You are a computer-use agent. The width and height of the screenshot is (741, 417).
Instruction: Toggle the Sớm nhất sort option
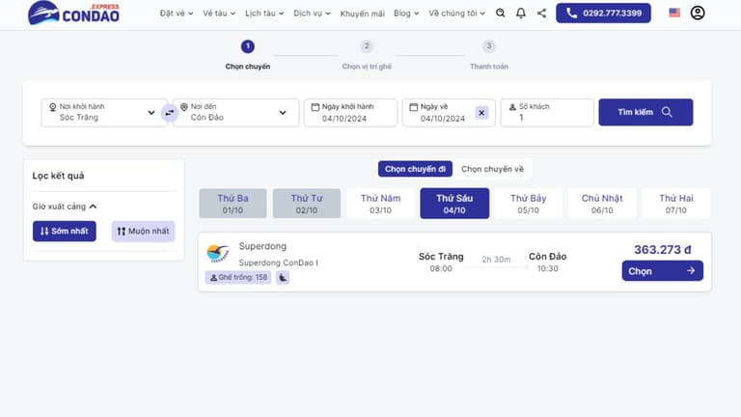pyautogui.click(x=65, y=232)
